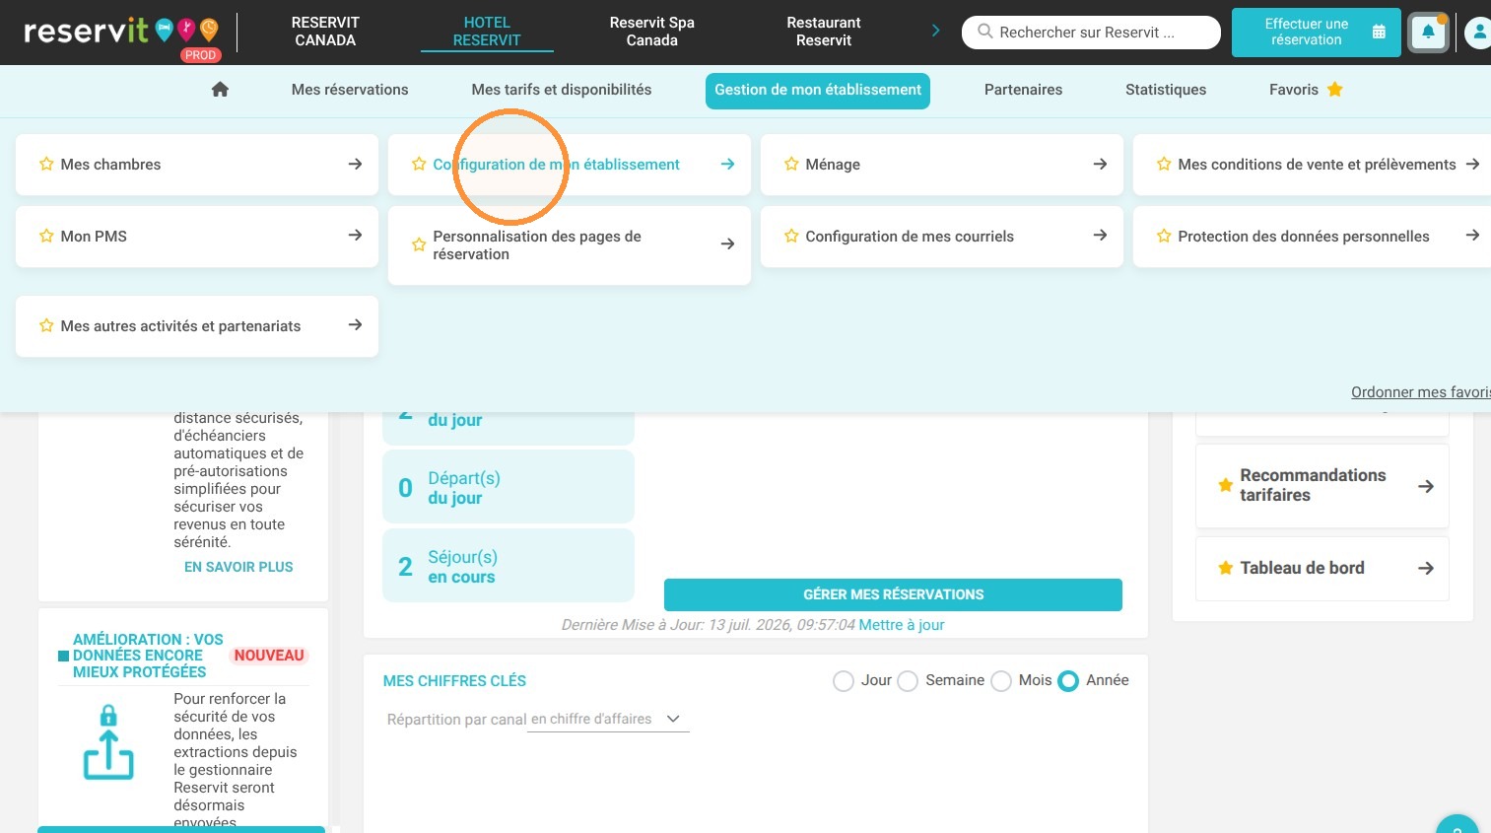Select the Semaine radio button

pyautogui.click(x=908, y=681)
